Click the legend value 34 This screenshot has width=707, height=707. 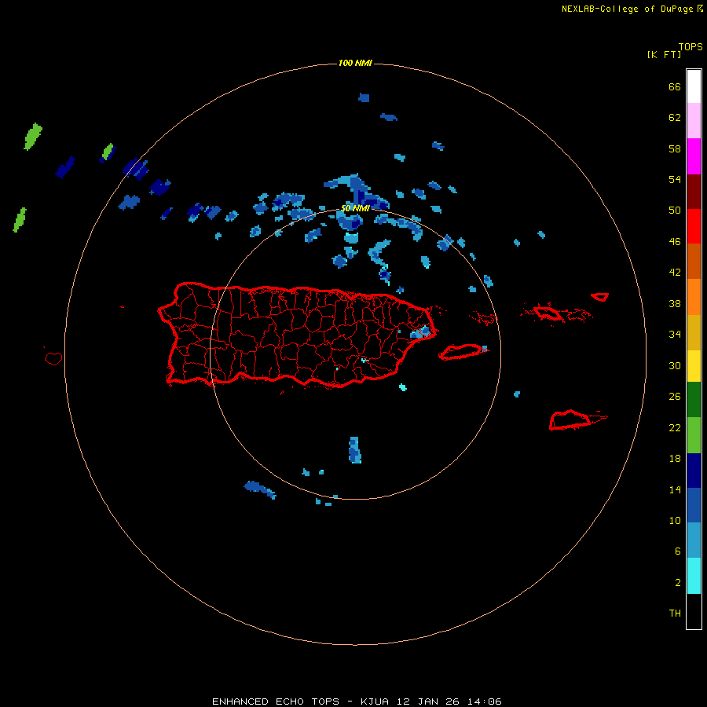click(675, 335)
